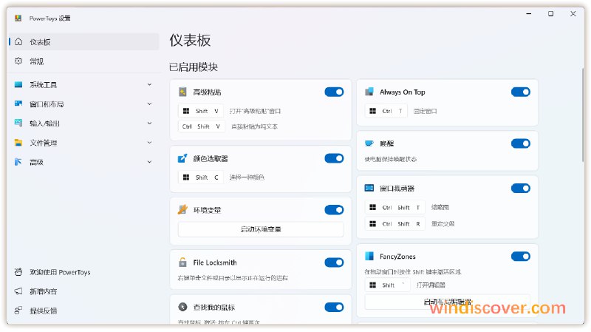This screenshot has height=332, width=591.
Task: Expand the 高级 section chevron
Action: tap(150, 162)
